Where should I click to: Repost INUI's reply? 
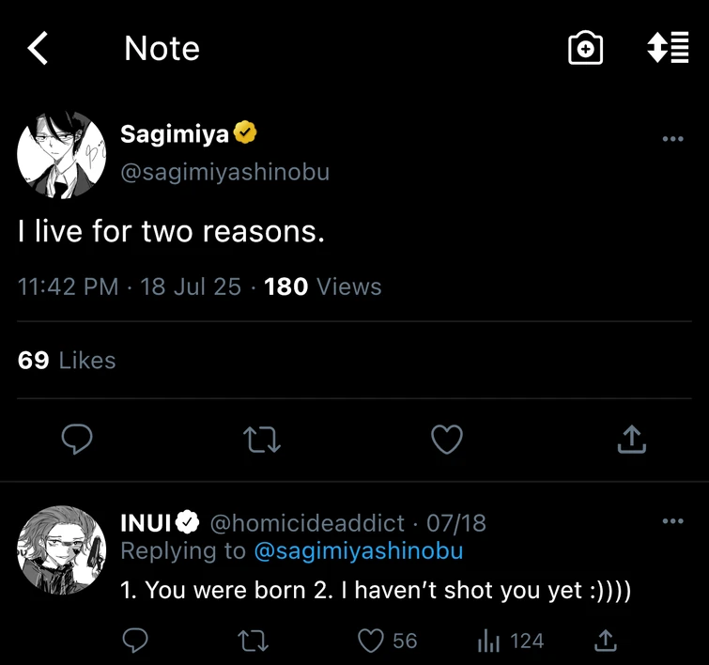coord(252,641)
